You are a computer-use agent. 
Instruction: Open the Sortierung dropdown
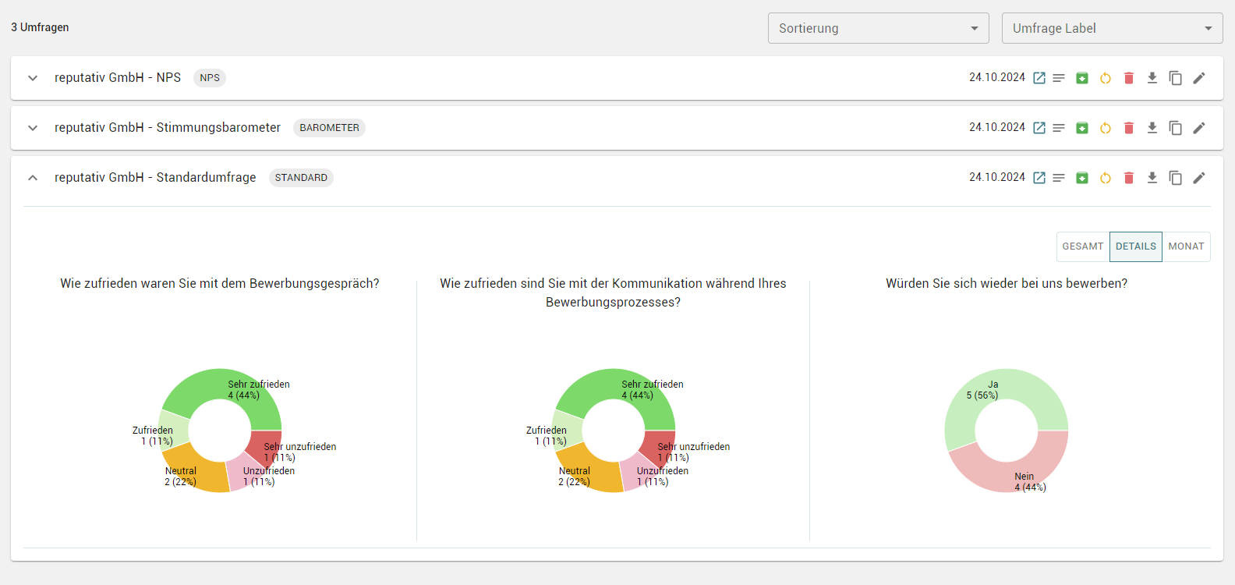(x=878, y=28)
